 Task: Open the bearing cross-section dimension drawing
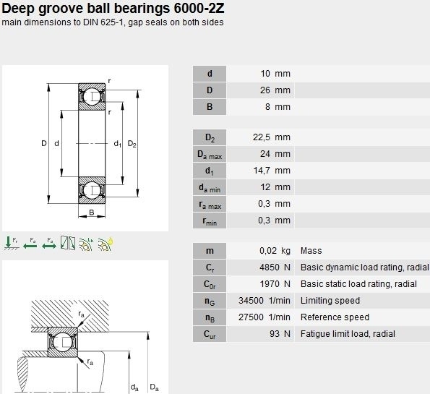pyautogui.click(x=85, y=148)
